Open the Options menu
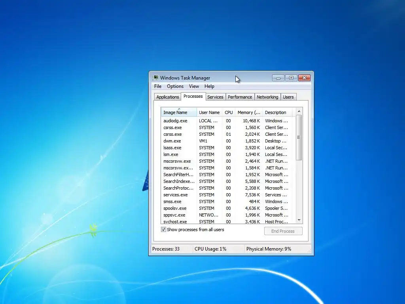405x304 pixels. coord(175,86)
